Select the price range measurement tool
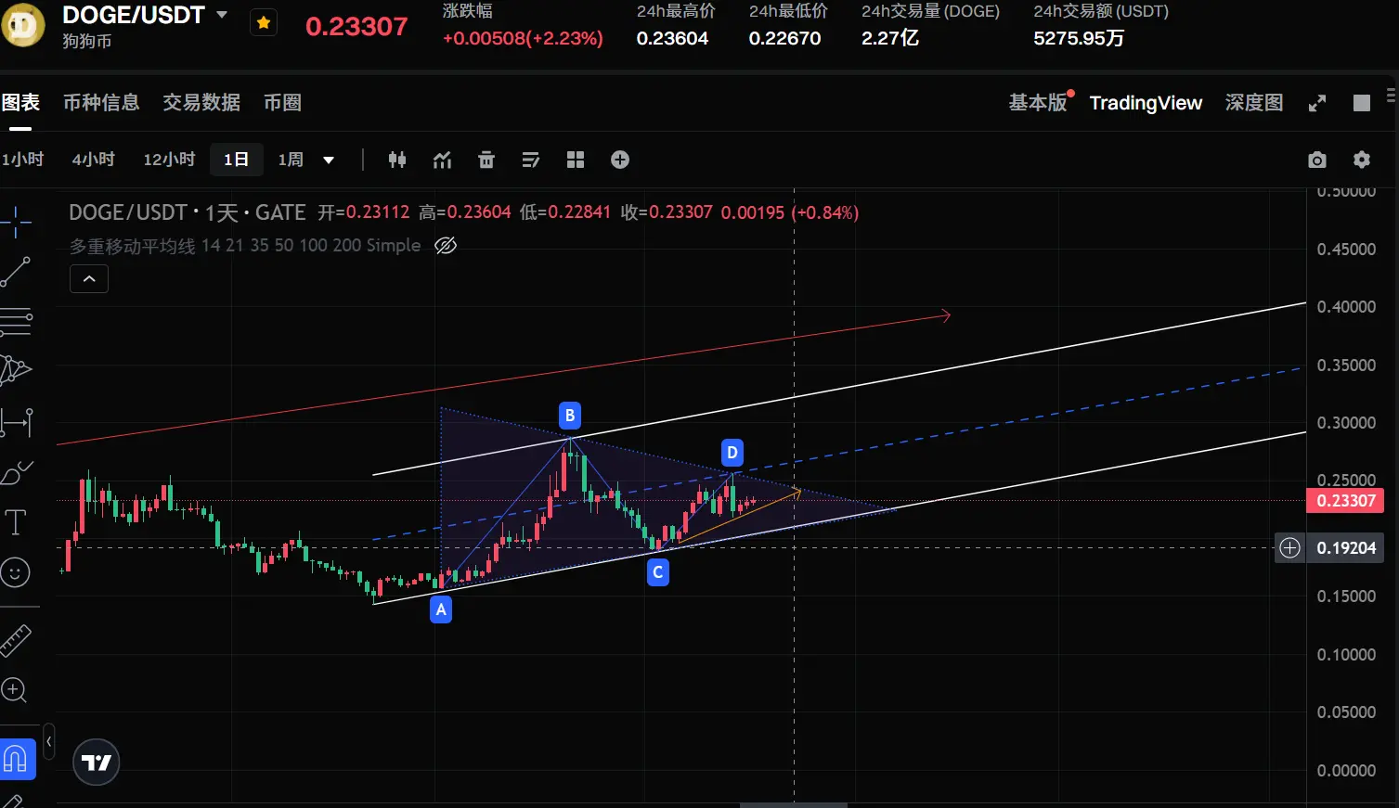This screenshot has width=1399, height=808. 16,422
